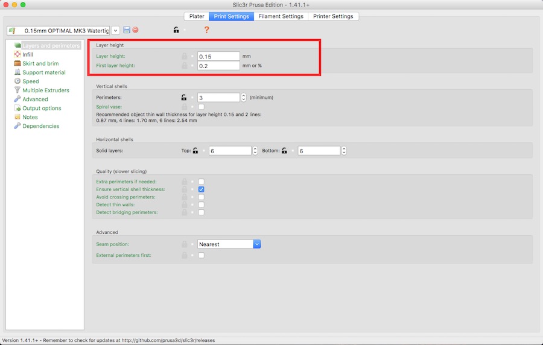Click the First layer height input field
Image resolution: width=543 pixels, height=345 pixels.
218,66
